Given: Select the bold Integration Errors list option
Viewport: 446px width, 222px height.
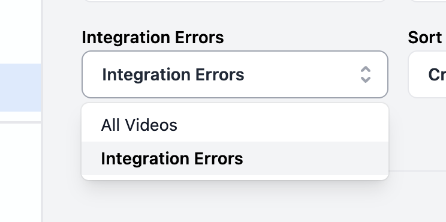Looking at the screenshot, I should 235,158.
